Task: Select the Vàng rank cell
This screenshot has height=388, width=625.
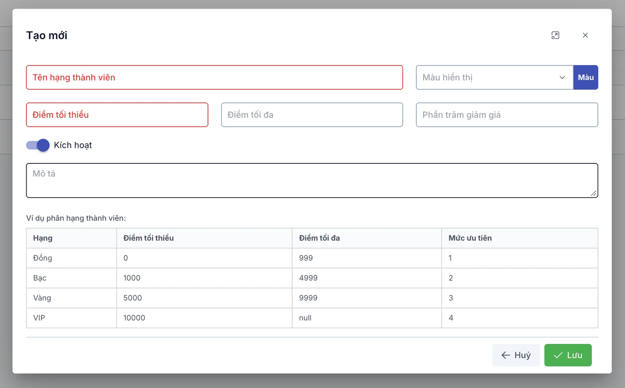Action: pyautogui.click(x=71, y=298)
